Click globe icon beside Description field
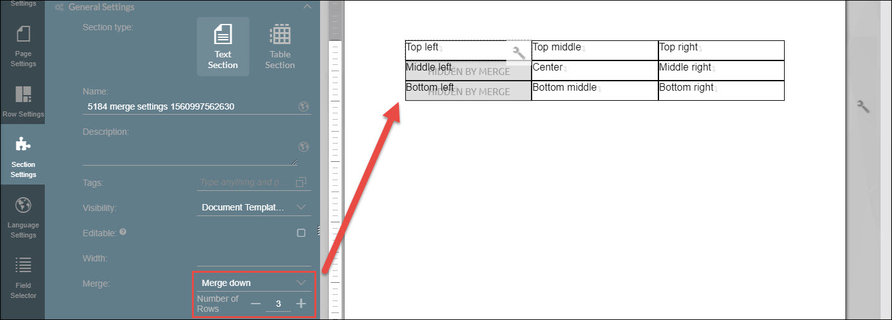The image size is (892, 320). (x=304, y=147)
